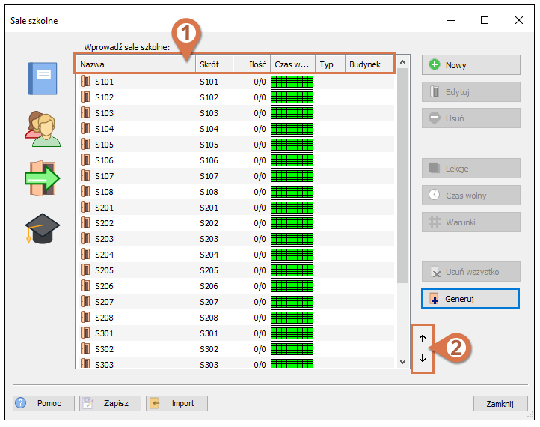
Task: Click the Nowy button to add room
Action: 470,65
